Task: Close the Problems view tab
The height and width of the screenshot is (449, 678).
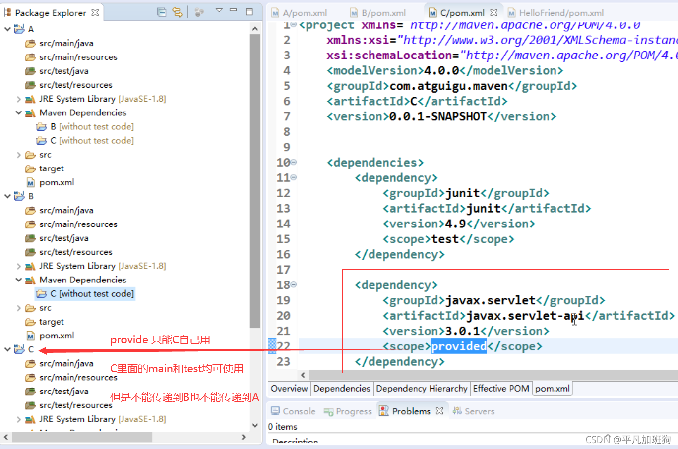Action: click(x=439, y=411)
